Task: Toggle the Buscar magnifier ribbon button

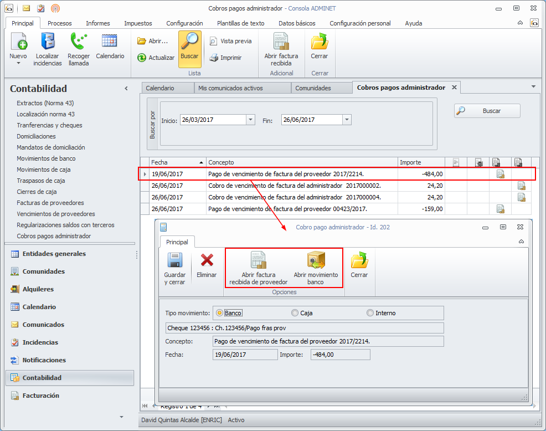Action: (190, 49)
